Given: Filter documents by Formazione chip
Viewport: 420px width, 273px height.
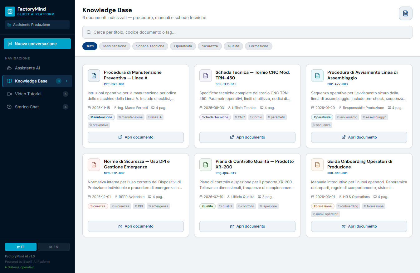Looking at the screenshot, I should (x=259, y=46).
